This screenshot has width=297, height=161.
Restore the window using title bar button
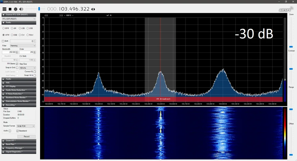[x=286, y=2]
